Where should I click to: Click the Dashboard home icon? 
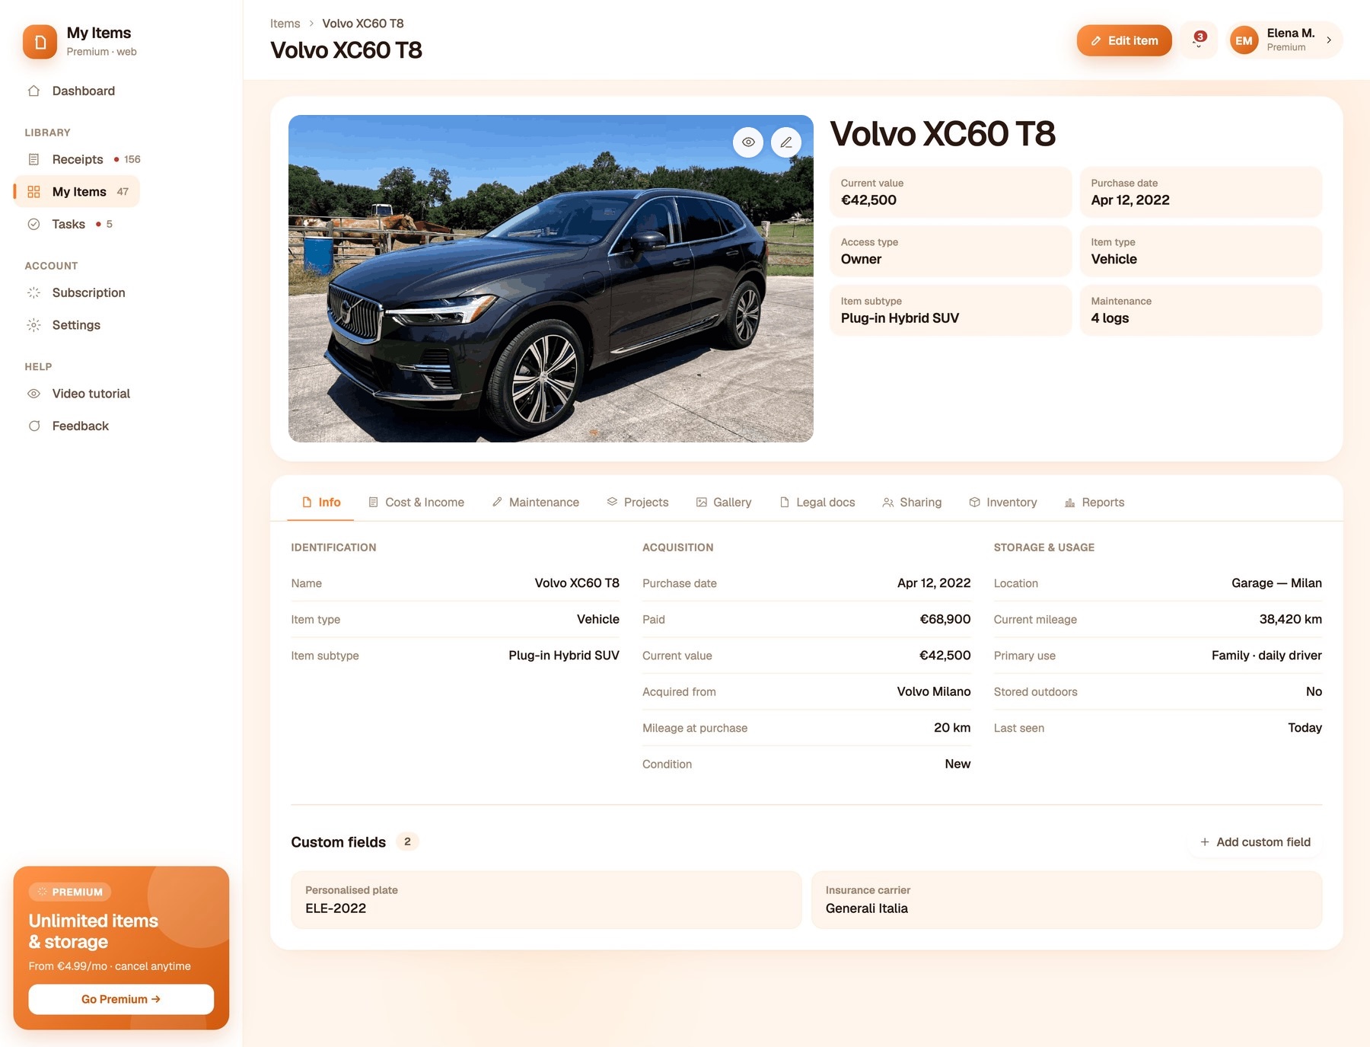[x=33, y=91]
